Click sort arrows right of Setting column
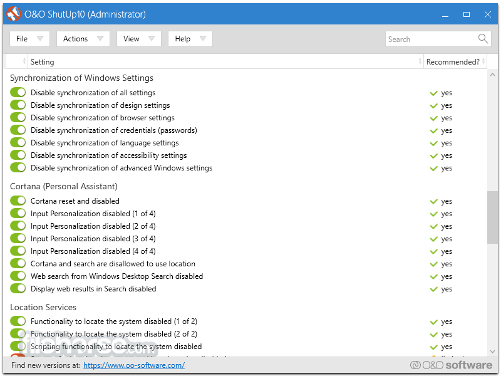501x376 pixels. pyautogui.click(x=420, y=61)
